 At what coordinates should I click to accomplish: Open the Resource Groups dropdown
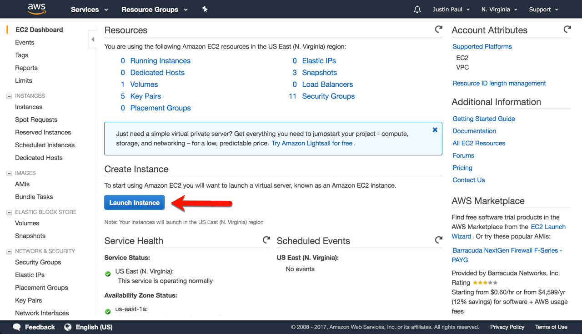[x=155, y=10]
